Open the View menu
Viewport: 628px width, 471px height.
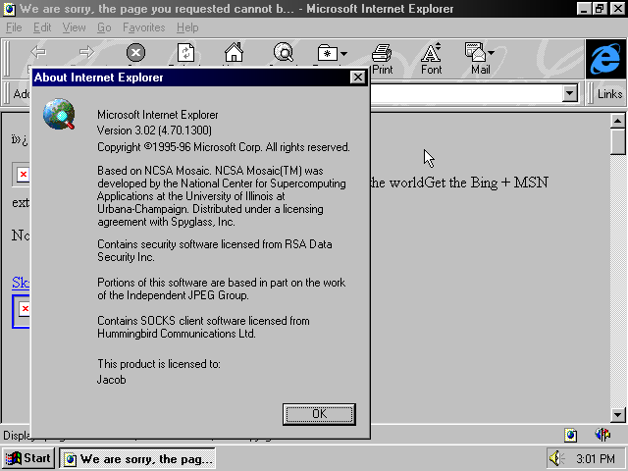pyautogui.click(x=75, y=27)
